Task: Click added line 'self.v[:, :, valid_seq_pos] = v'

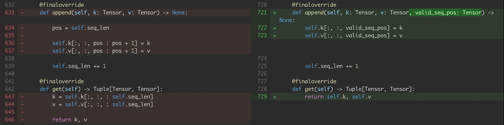Action: point(354,35)
